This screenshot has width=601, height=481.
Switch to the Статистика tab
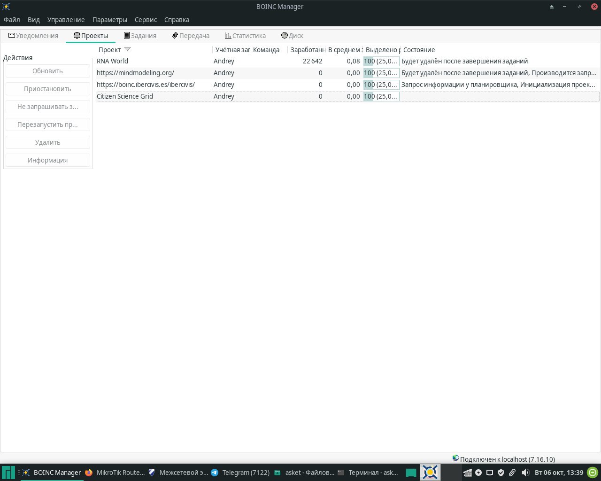coord(245,36)
